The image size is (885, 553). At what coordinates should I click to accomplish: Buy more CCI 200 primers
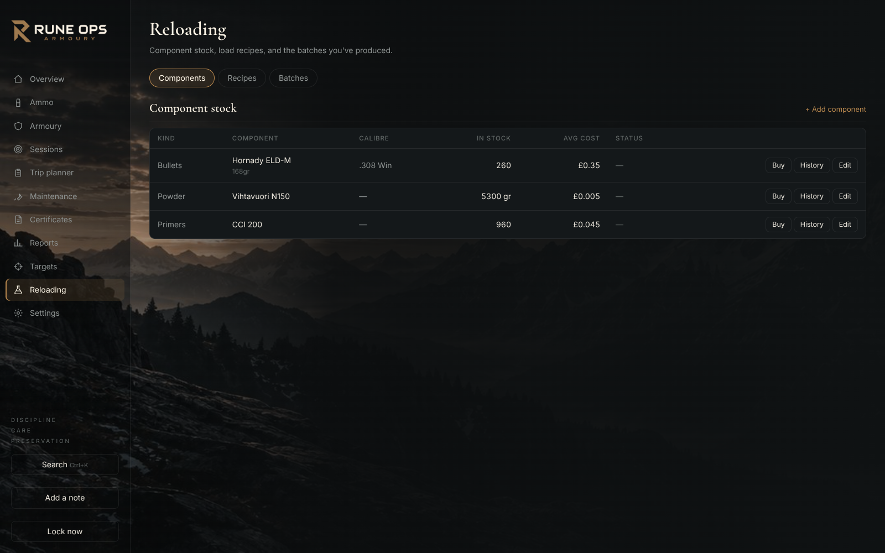(x=778, y=225)
